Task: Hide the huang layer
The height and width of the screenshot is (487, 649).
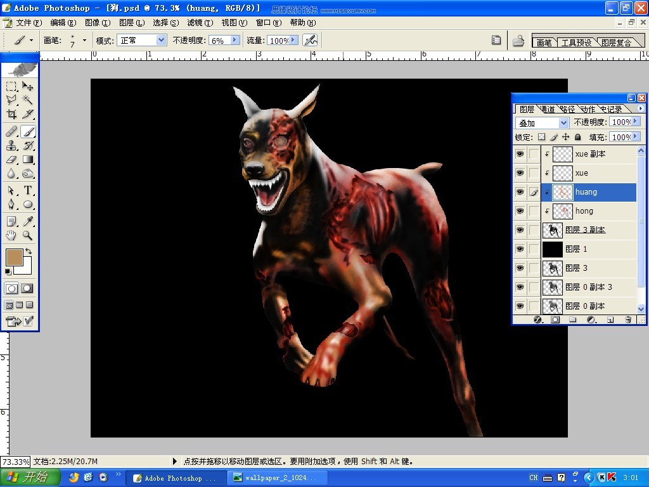Action: click(520, 192)
